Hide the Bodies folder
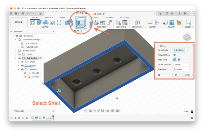204x133 pixels. point(22,65)
